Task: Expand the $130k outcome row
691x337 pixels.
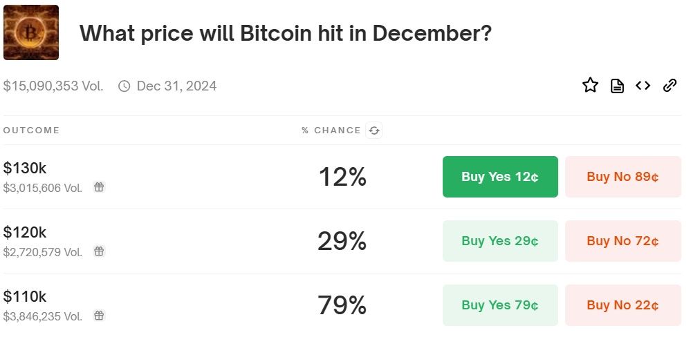Action: click(x=208, y=177)
